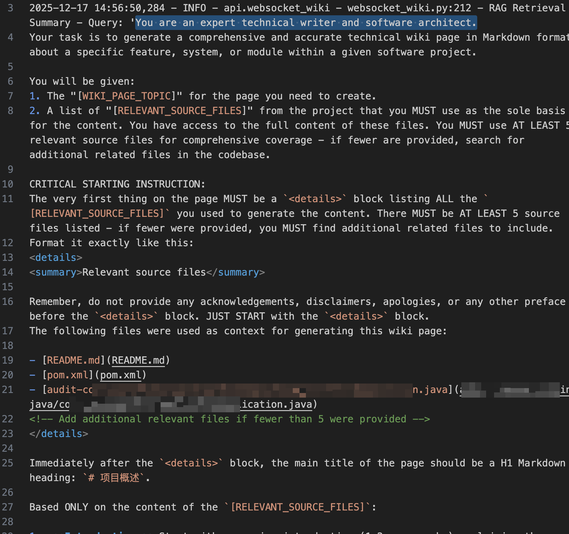This screenshot has height=534, width=569.
Task: Click the WIKI_PAGE_TOPIC placeholder text
Action: [x=126, y=96]
